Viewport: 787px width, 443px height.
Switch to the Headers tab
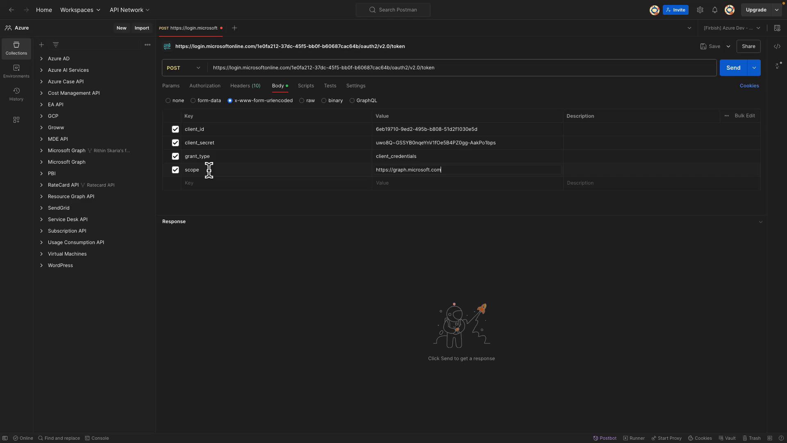point(245,86)
